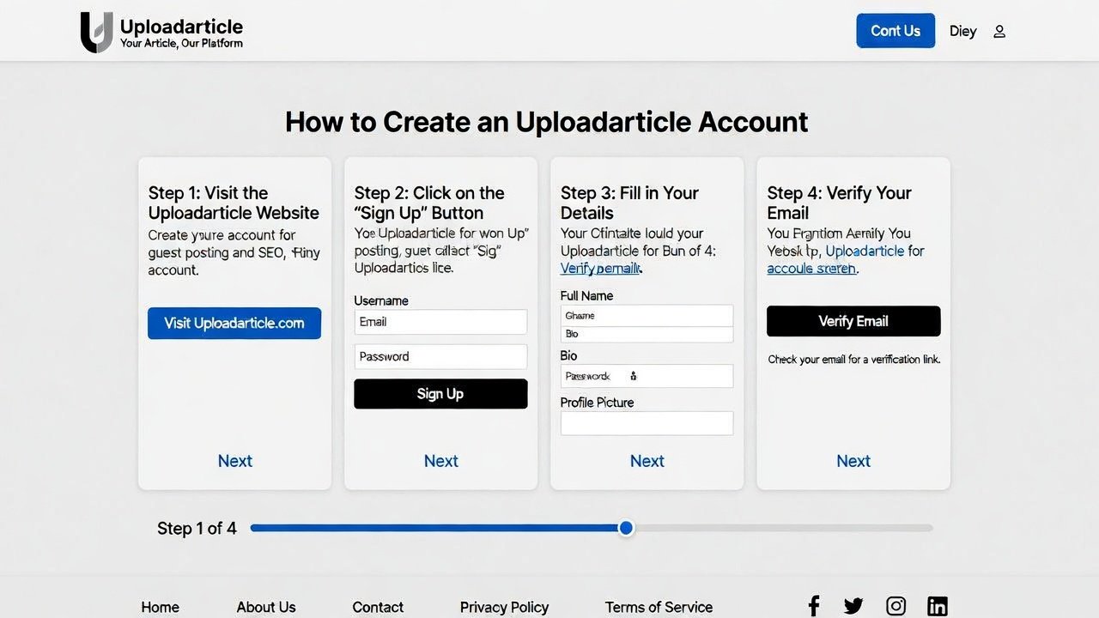This screenshot has height=618, width=1099.
Task: Select the Diey menu item in header
Action: [962, 31]
